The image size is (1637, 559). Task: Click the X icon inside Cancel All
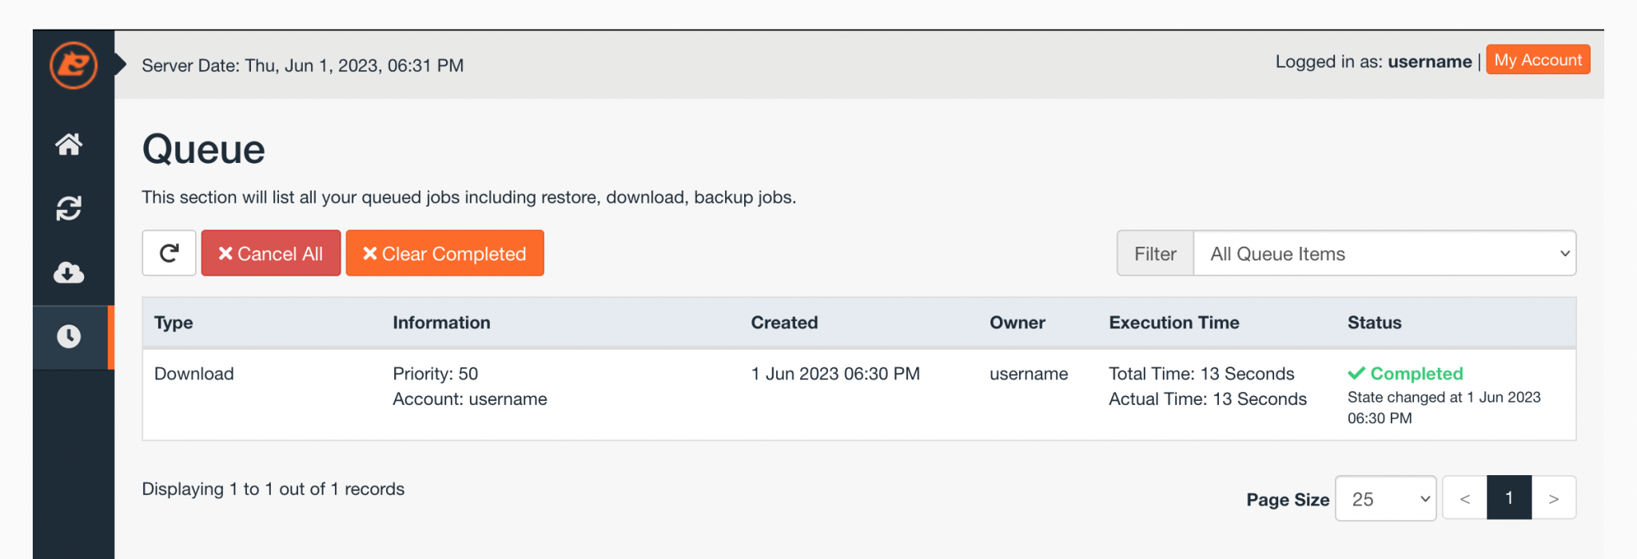tap(226, 253)
